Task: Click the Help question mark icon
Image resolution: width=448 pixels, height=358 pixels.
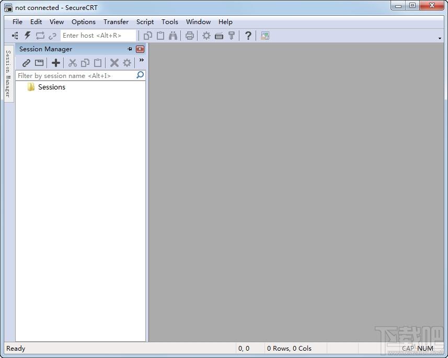Action: pos(248,36)
